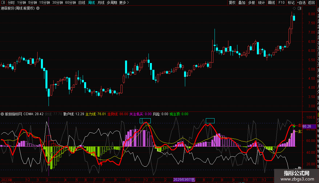Image resolution: width=319 pixels, height=183 pixels.
Task: Click the 100.0 indicator axis label
Action: pos(311,117)
